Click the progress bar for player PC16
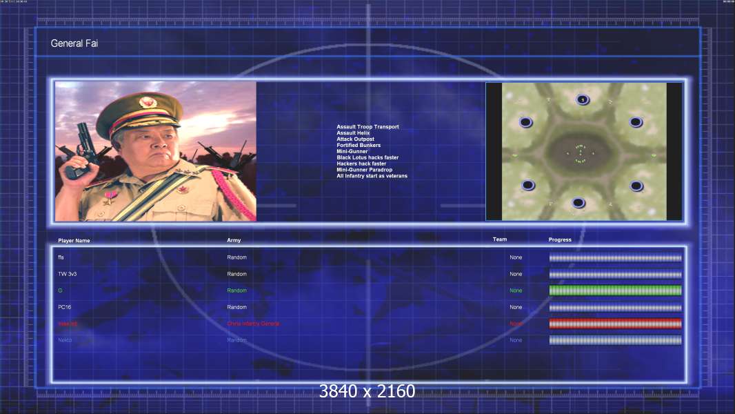The height and width of the screenshot is (414, 735). [x=616, y=308]
